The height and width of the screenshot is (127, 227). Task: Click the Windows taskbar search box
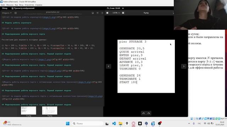click(x=88, y=123)
